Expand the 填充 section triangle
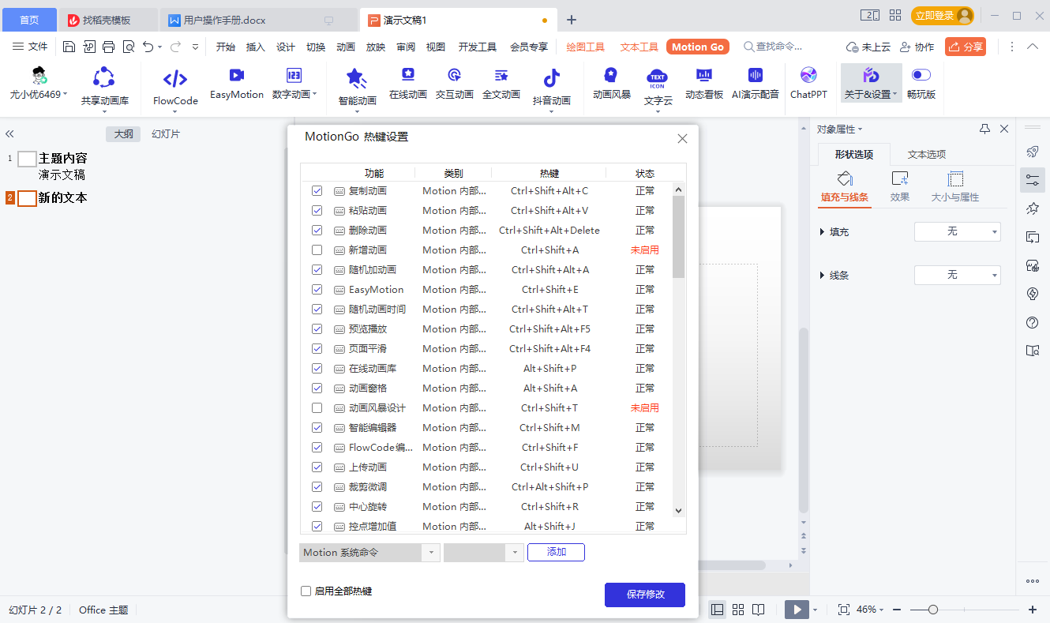Screen dimensions: 1050x623 [823, 232]
